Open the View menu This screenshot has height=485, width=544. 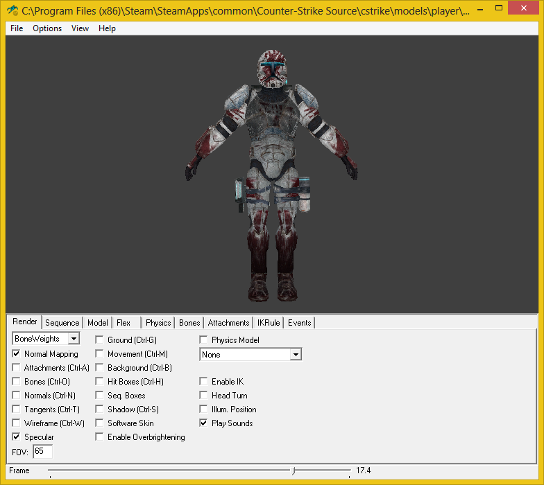(x=80, y=28)
